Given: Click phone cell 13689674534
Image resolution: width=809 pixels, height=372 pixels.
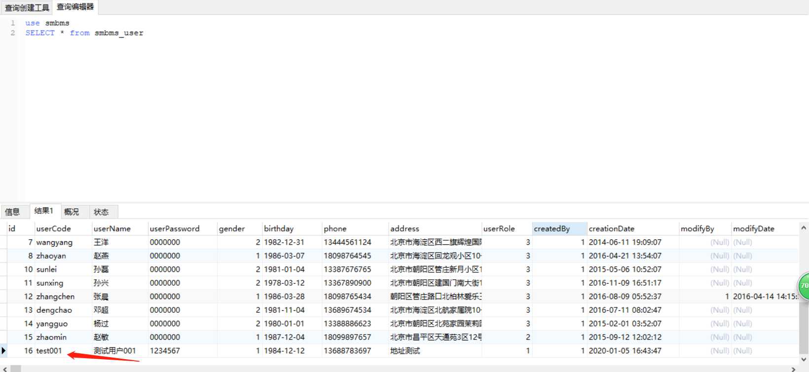Looking at the screenshot, I should (x=355, y=310).
